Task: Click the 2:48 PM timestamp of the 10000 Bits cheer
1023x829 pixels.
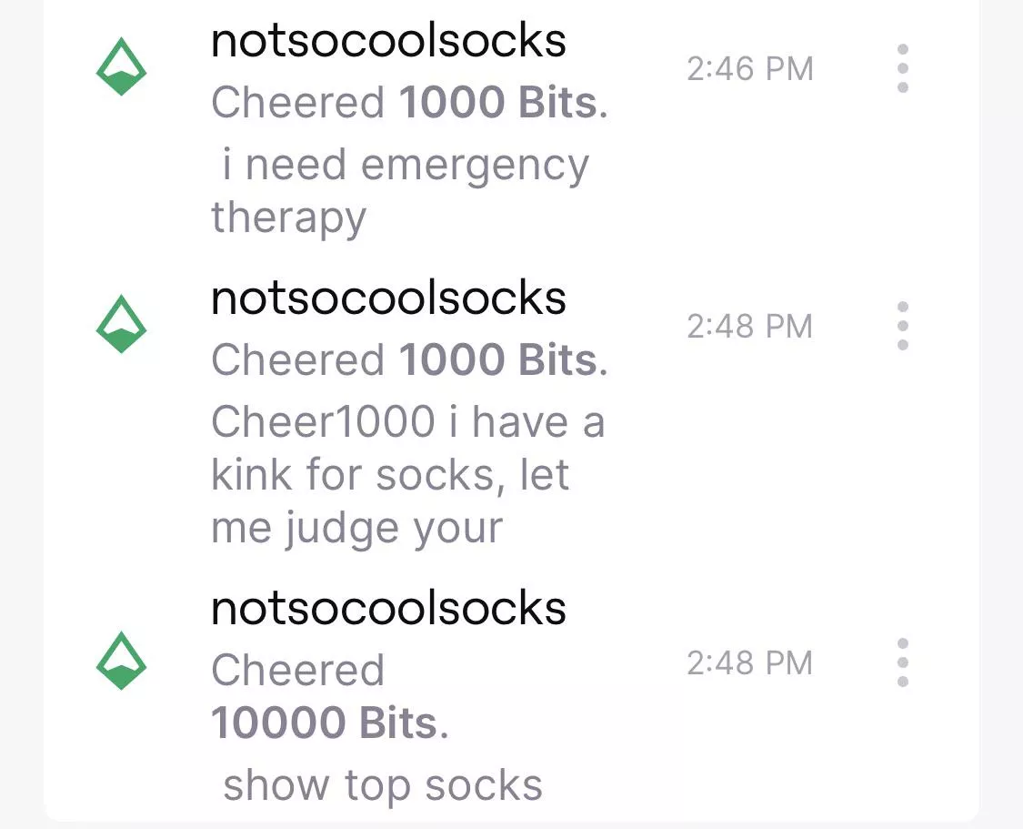Action: [749, 662]
